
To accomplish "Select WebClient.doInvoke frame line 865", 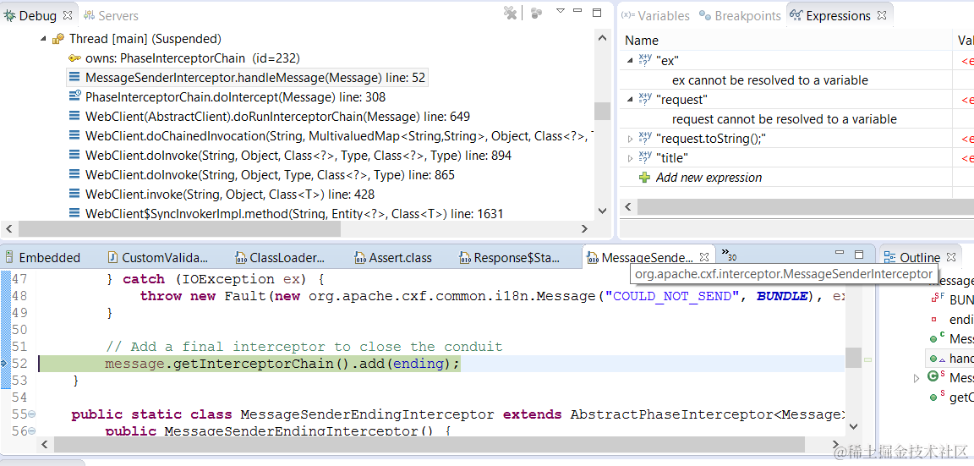I will [271, 174].
